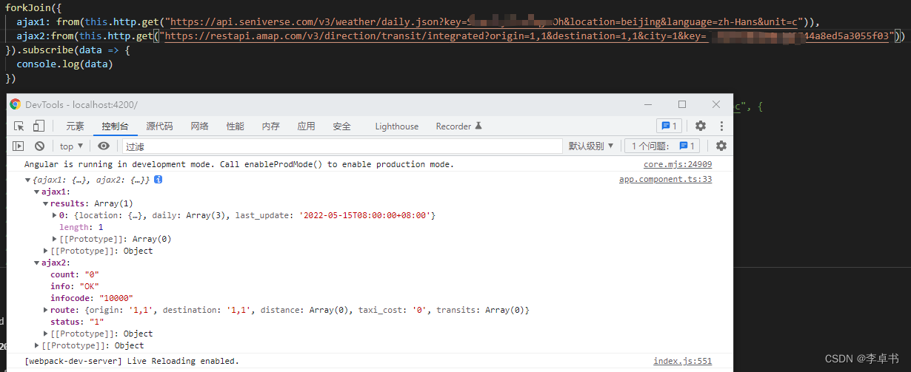The image size is (911, 372).
Task: Expand the '0: {location: {…}' entry
Action: 55,215
